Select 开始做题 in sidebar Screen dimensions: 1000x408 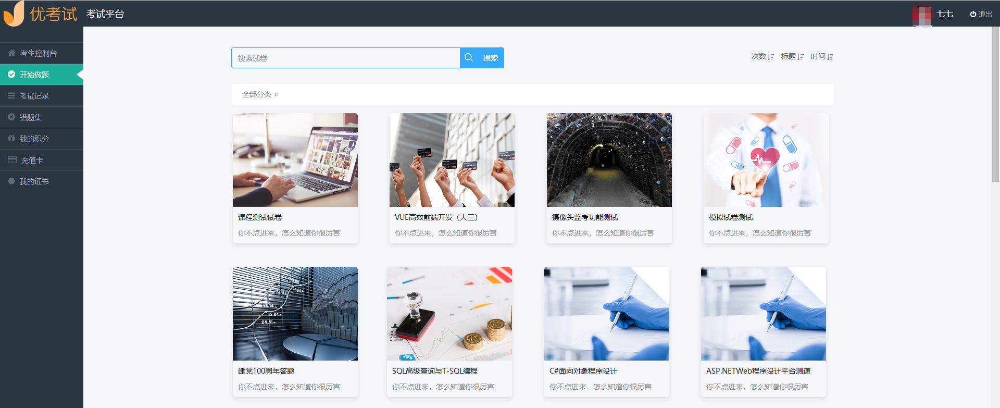[42, 75]
